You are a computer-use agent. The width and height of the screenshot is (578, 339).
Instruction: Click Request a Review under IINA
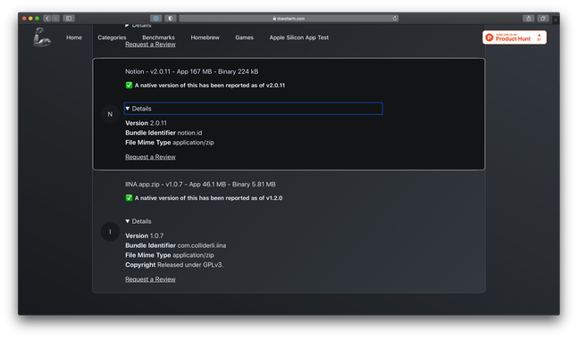point(150,279)
